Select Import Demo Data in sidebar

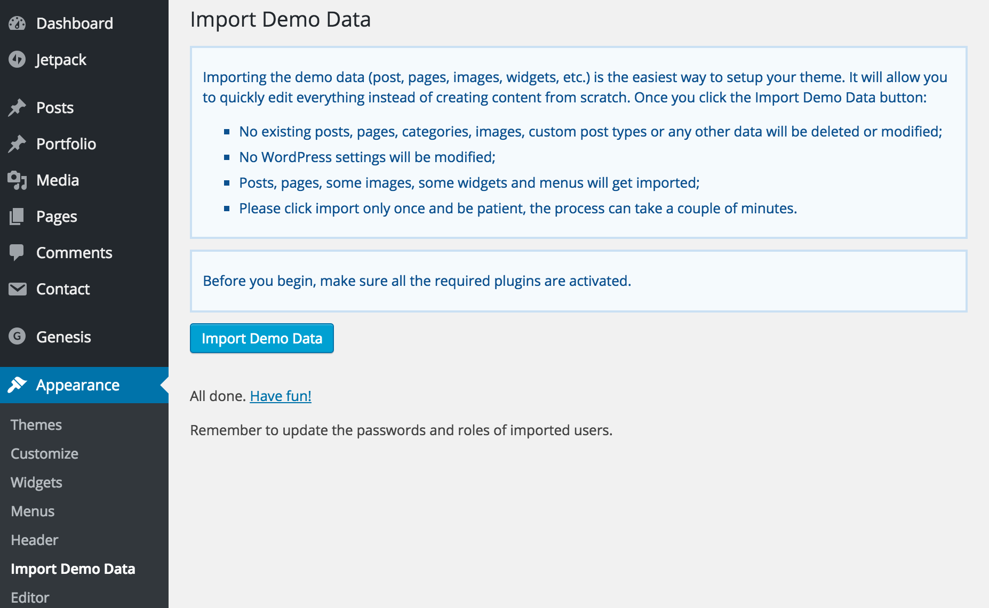[x=73, y=569]
